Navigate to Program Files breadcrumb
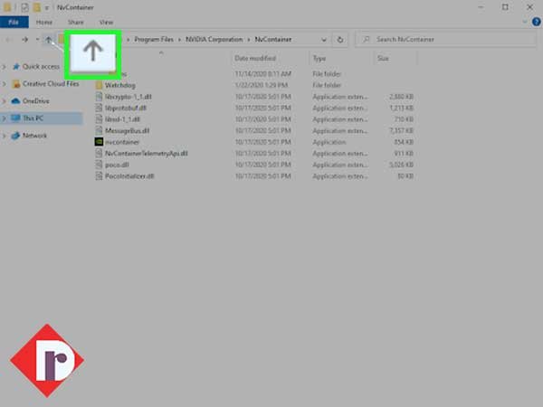This screenshot has width=543, height=407. [154, 40]
